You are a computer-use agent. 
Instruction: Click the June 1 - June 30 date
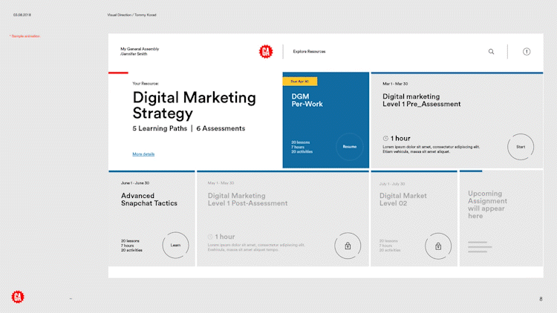pyautogui.click(x=135, y=183)
